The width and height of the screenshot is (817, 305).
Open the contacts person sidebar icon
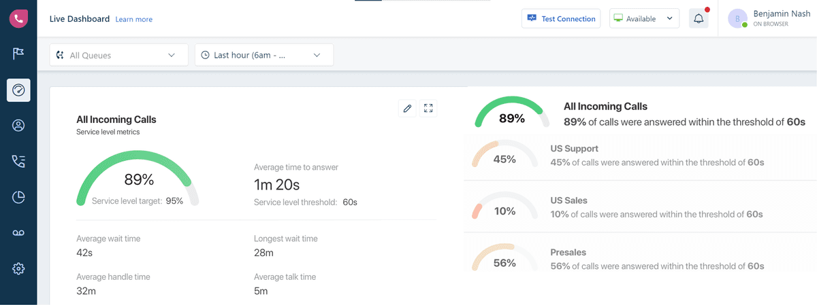click(18, 126)
